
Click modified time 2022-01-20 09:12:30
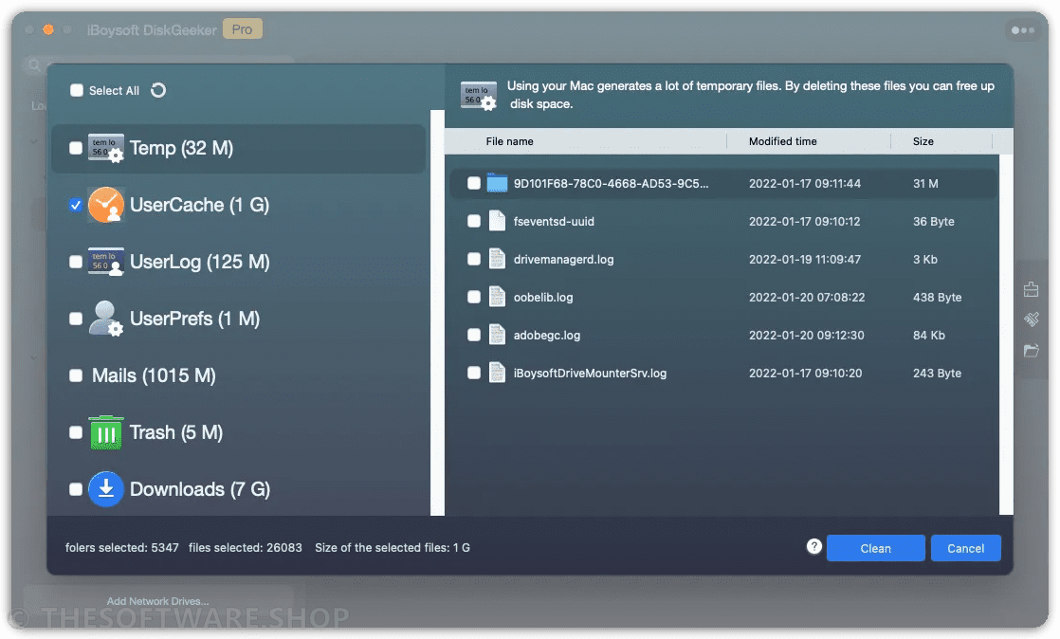806,334
